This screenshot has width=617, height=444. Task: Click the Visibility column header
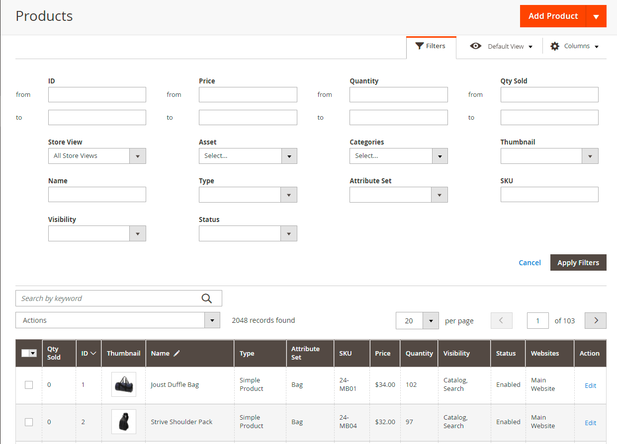(464, 353)
